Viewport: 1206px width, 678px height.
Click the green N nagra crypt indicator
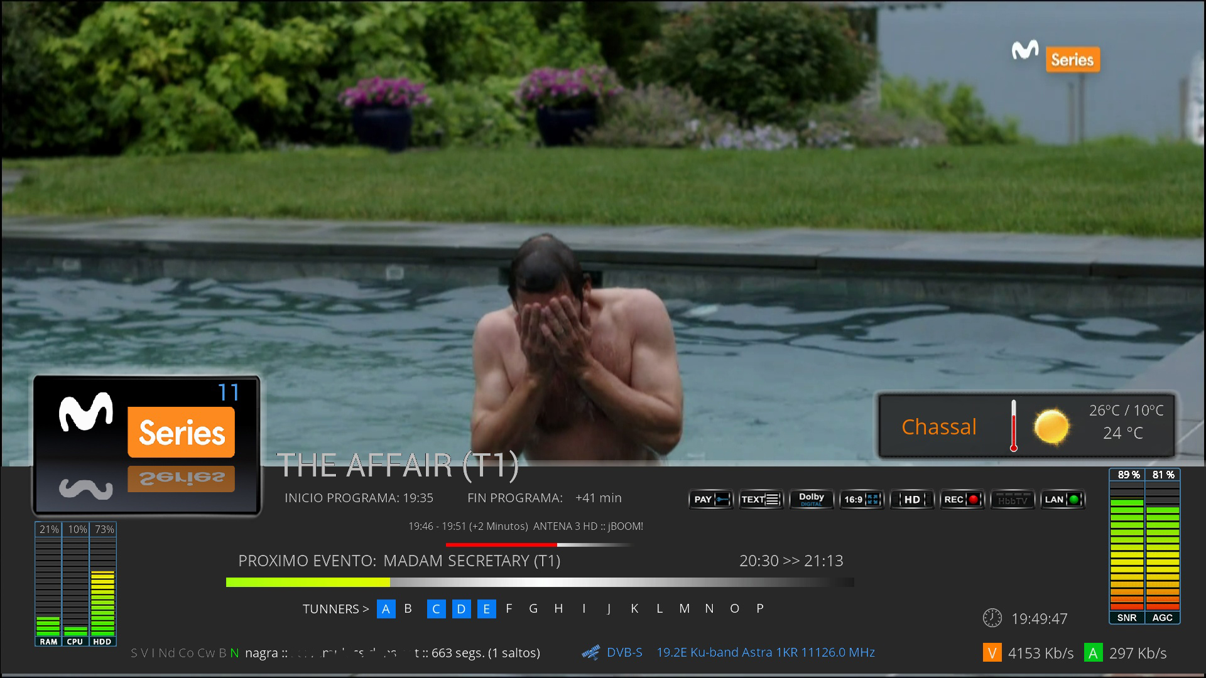click(234, 653)
